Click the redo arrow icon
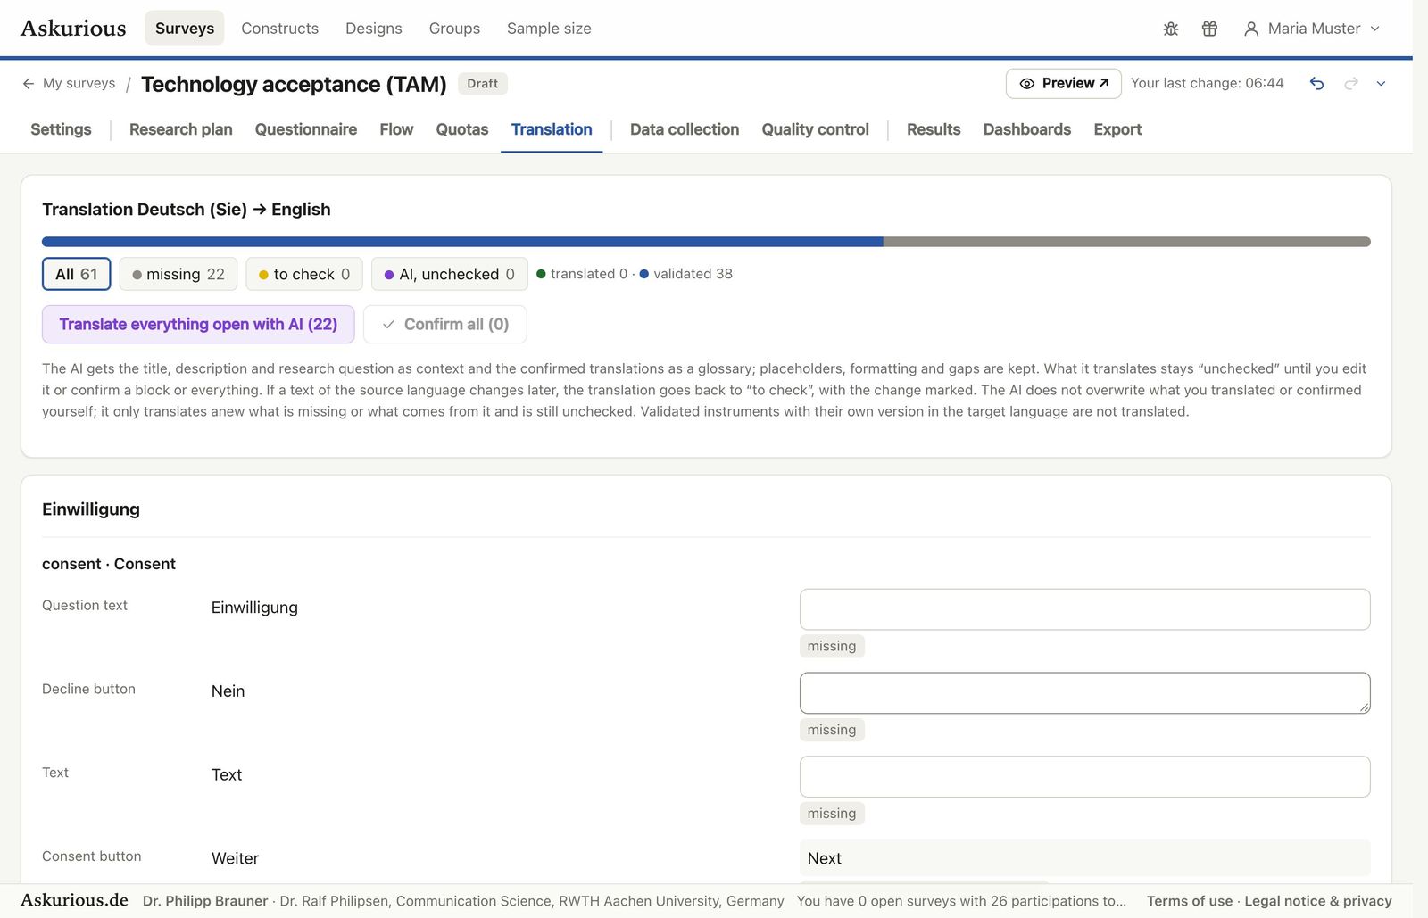 (1351, 83)
